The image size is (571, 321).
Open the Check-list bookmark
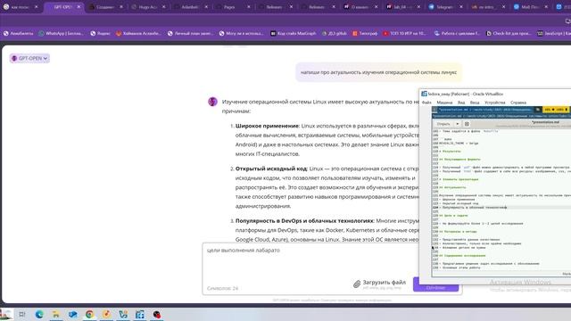[509, 33]
